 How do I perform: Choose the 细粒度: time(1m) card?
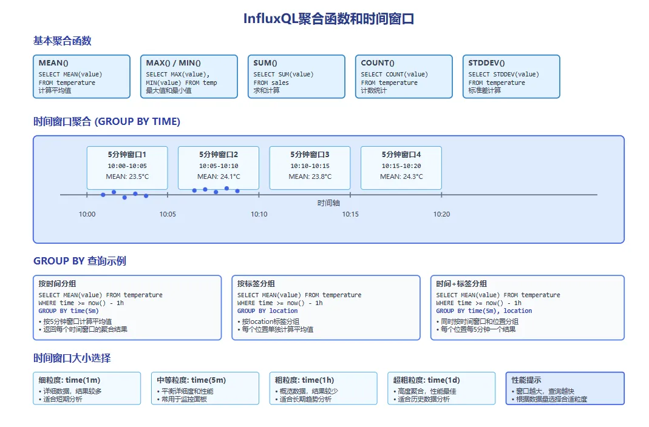tap(87, 388)
